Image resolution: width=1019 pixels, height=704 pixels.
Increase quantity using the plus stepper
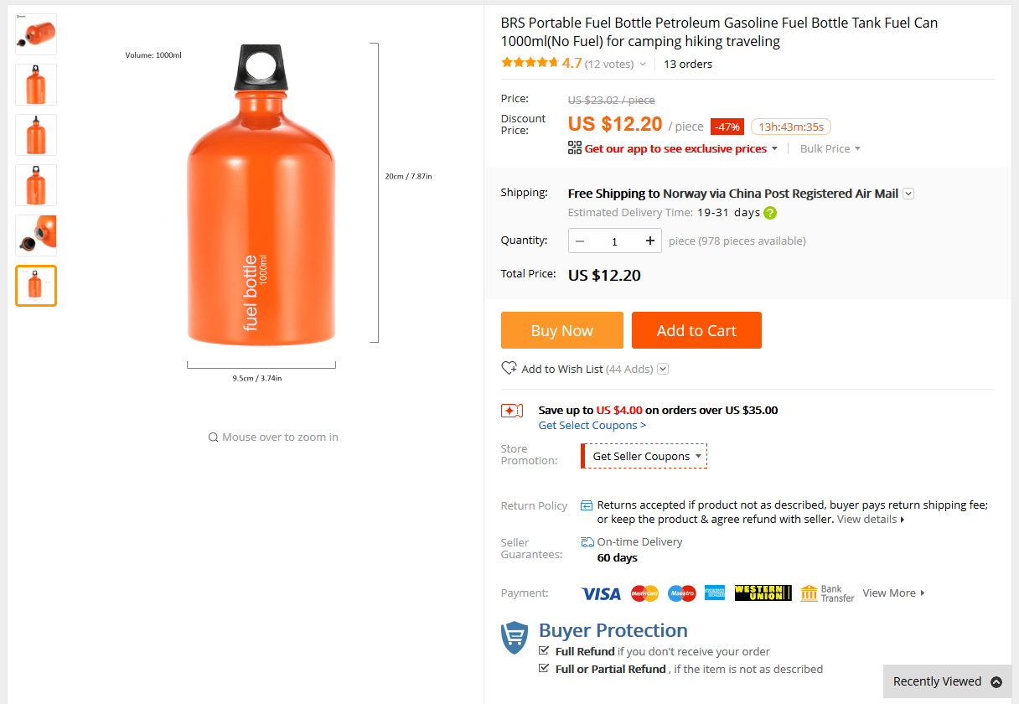(x=649, y=241)
